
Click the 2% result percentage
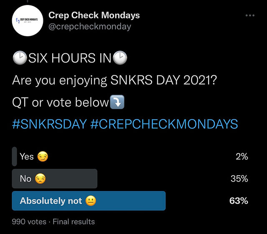tap(242, 157)
